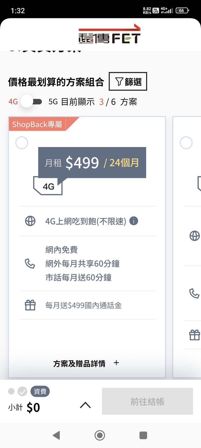
Task: Tap the 月租 $499 / 24個月 price banner
Action: pos(92,163)
